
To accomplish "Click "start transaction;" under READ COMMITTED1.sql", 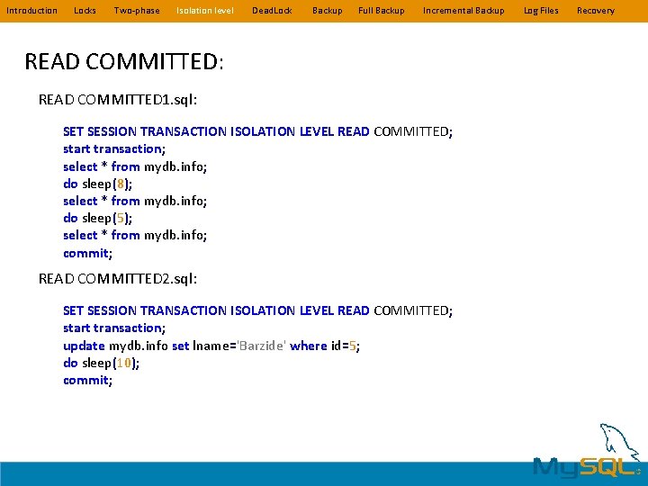I will click(x=114, y=148).
